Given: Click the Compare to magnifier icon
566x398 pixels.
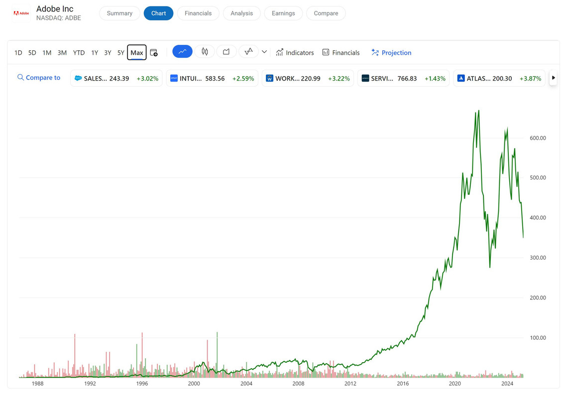Looking at the screenshot, I should tap(20, 78).
